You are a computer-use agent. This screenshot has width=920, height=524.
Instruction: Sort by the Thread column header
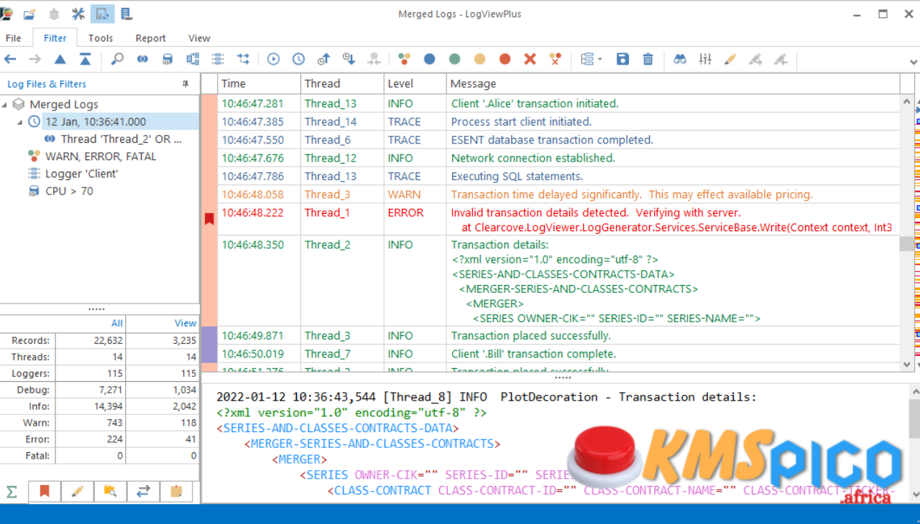click(342, 84)
